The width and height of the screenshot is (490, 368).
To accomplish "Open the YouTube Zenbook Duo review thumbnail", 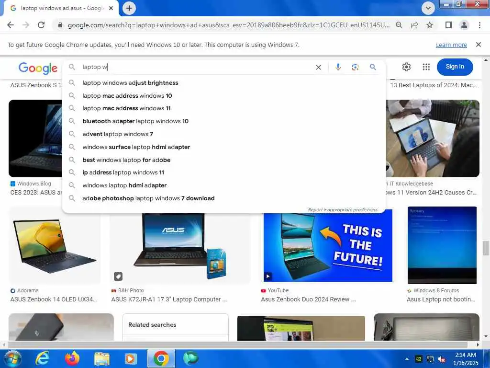I will (x=328, y=247).
